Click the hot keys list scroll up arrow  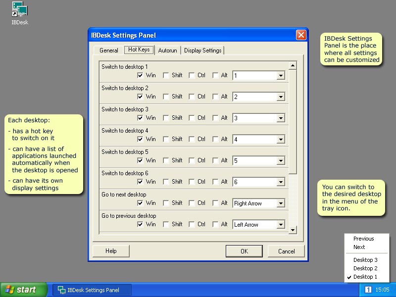point(293,66)
